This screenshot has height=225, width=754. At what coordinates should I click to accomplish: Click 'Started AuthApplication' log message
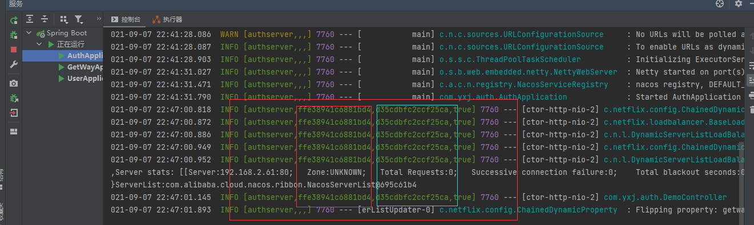(x=688, y=97)
